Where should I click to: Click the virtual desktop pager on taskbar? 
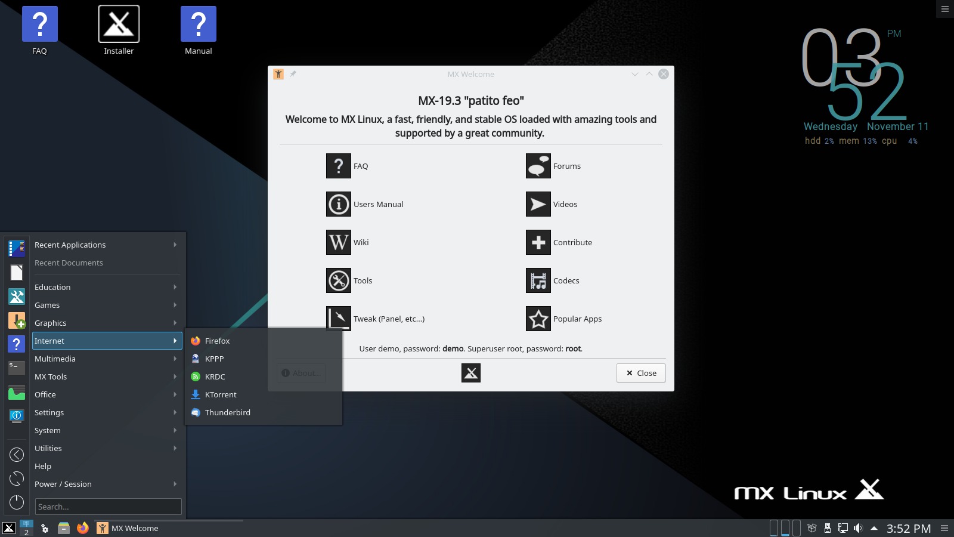(x=26, y=528)
